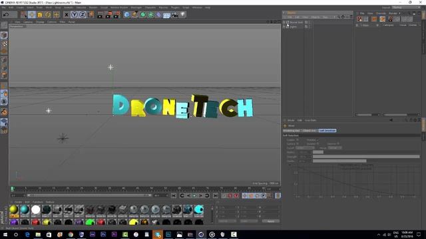Click Apply in coordinates manager
This screenshot has height=239, width=426.
[271, 221]
